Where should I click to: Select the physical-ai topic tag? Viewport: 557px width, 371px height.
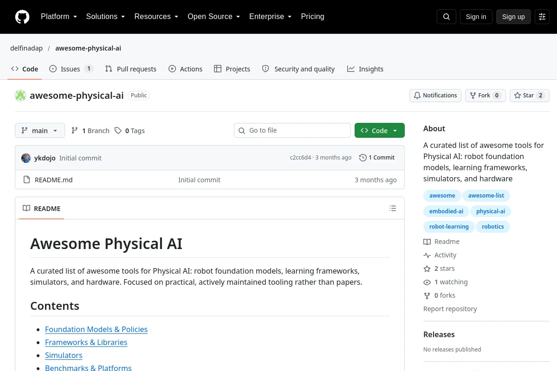(x=491, y=211)
